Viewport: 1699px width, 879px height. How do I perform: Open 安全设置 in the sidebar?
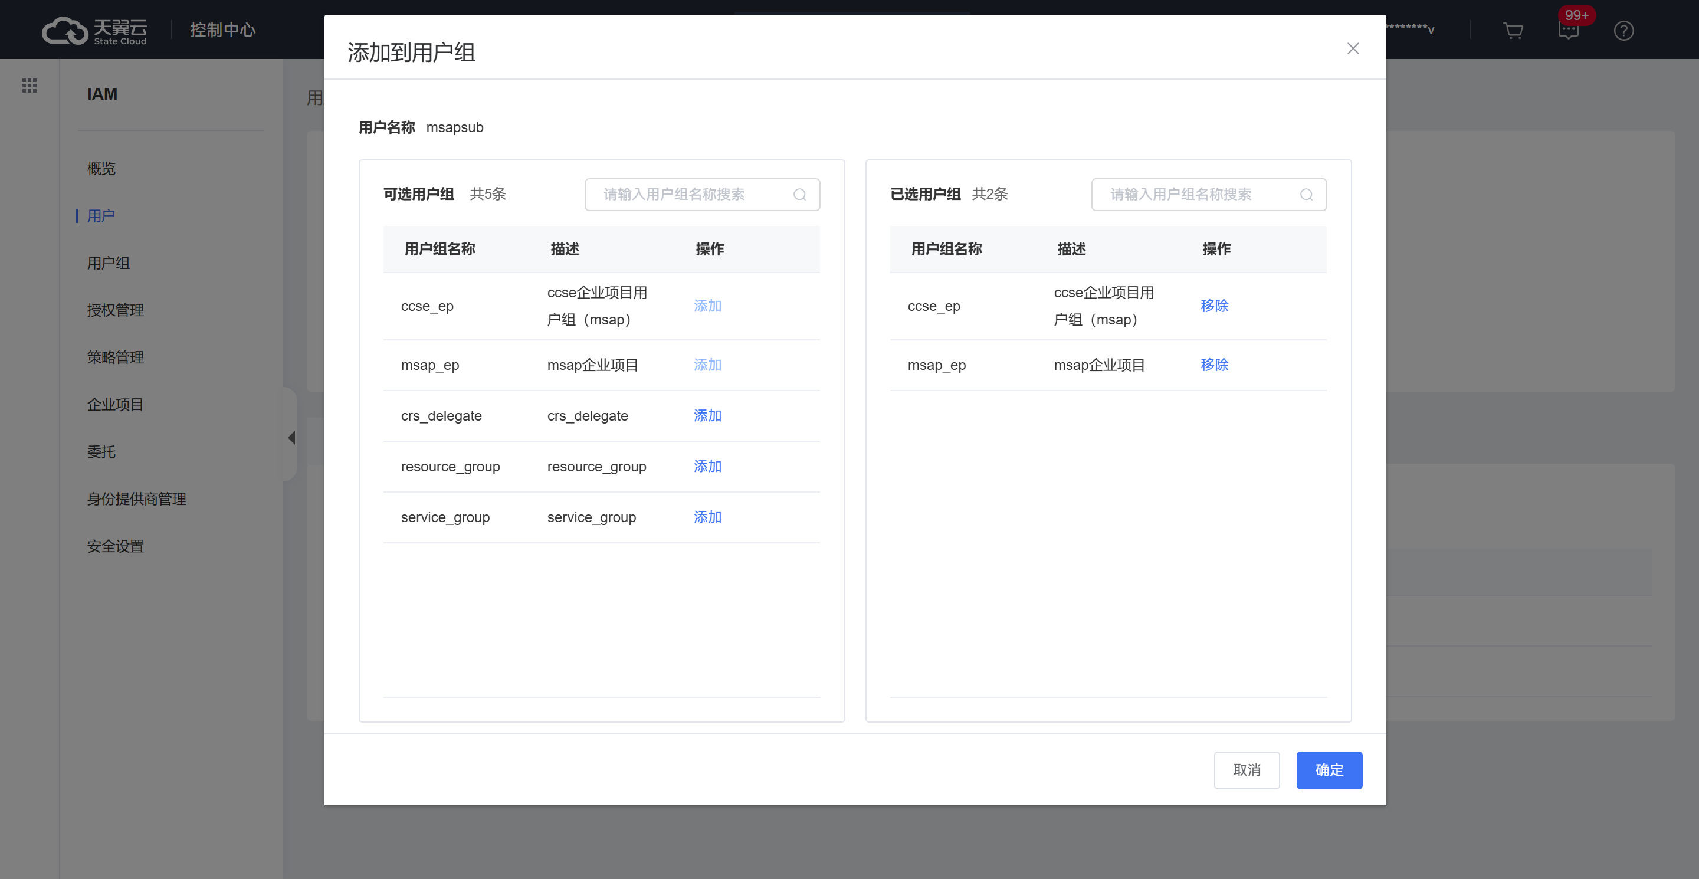coord(116,547)
